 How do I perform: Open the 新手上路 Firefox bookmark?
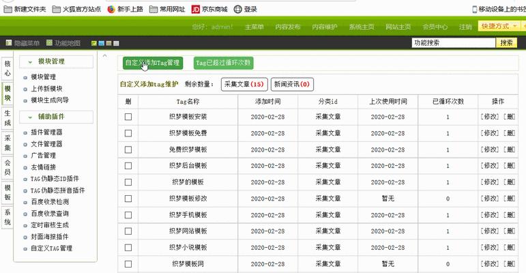(x=125, y=10)
